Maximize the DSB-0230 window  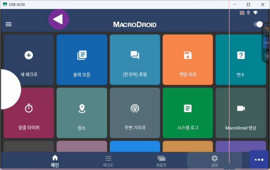coord(248,5)
